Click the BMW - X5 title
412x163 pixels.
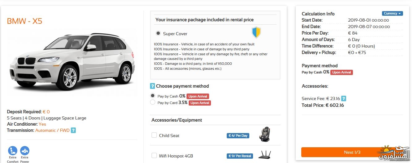click(x=24, y=21)
